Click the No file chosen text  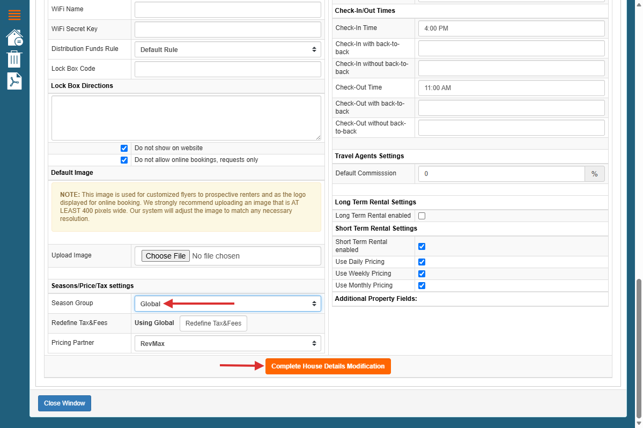tap(216, 256)
